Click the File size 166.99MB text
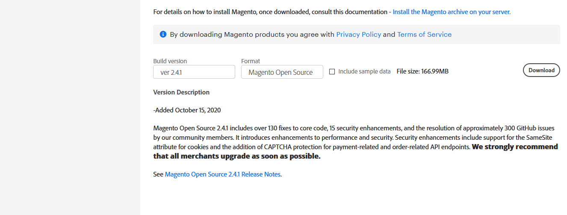 pyautogui.click(x=422, y=71)
